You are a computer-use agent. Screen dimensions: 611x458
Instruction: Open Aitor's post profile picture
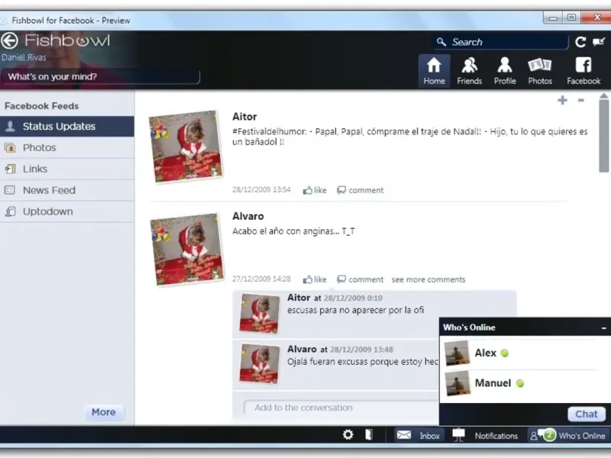coord(186,147)
